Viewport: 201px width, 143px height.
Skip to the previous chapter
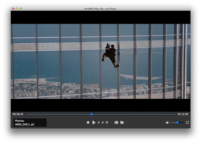pos(98,123)
